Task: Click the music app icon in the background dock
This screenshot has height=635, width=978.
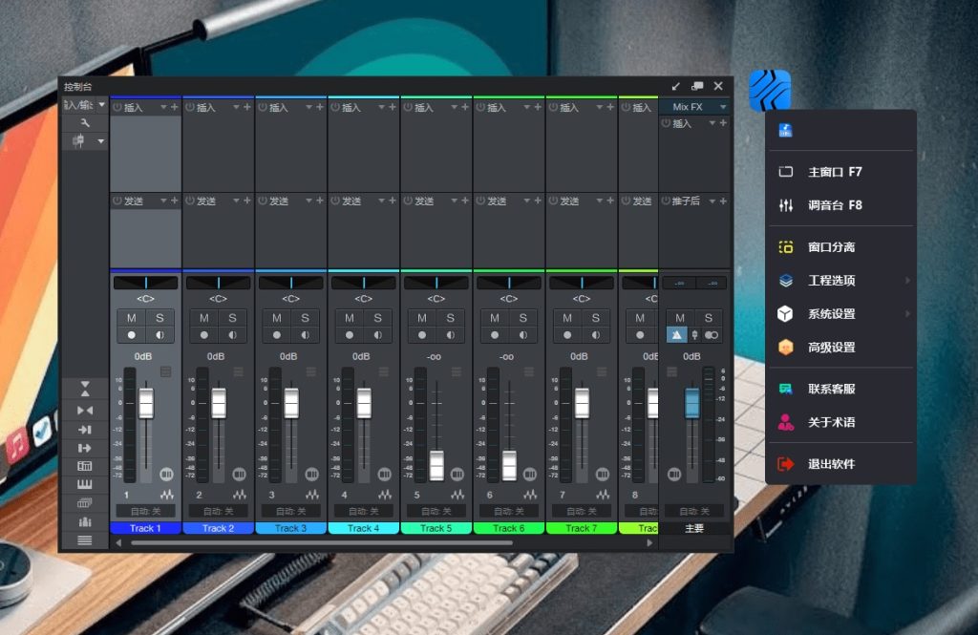Action: click(x=16, y=445)
